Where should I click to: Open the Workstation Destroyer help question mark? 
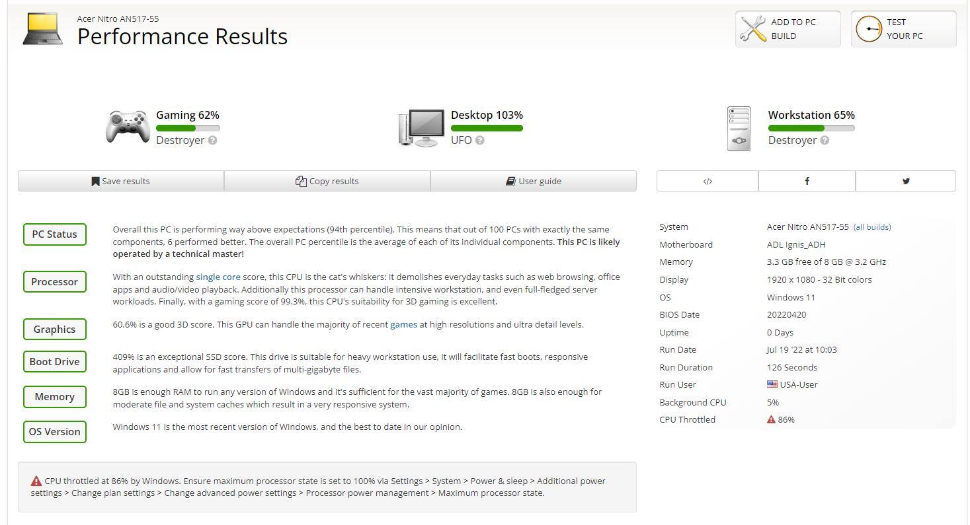point(825,140)
